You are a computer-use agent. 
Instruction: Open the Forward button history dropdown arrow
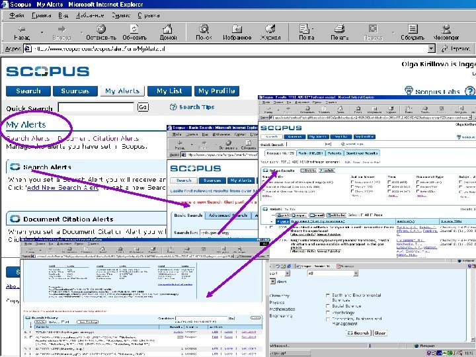(81, 32)
